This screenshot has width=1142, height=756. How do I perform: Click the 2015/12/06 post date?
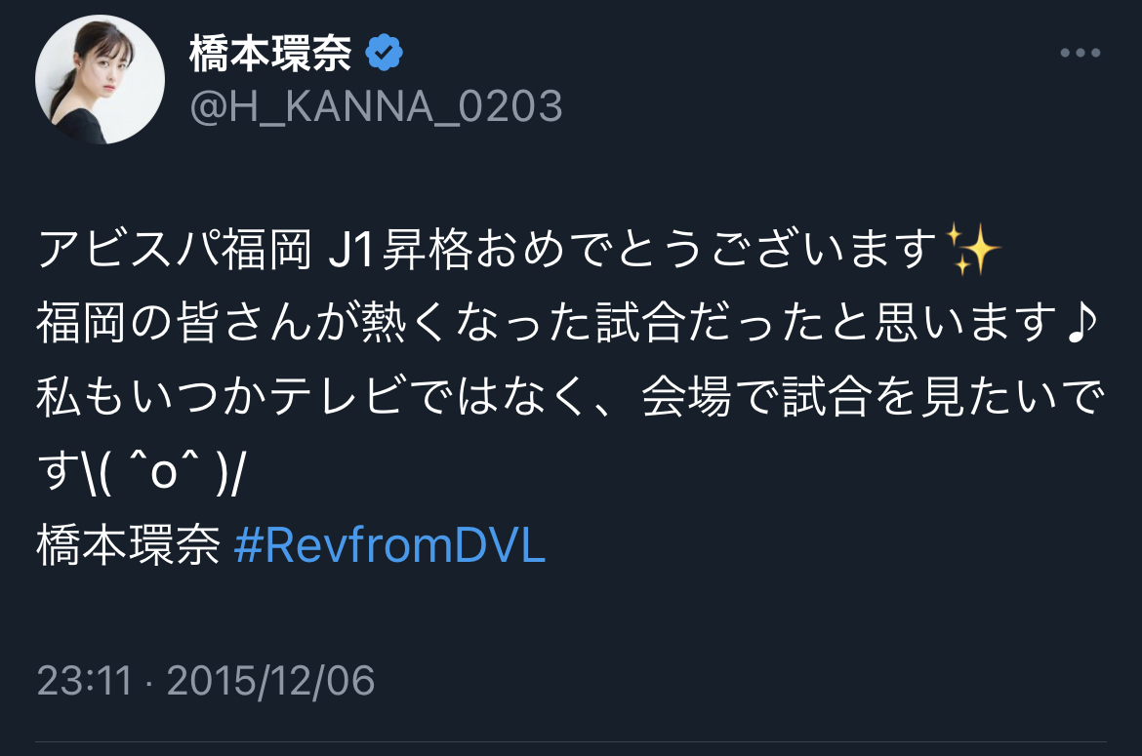coord(271,680)
